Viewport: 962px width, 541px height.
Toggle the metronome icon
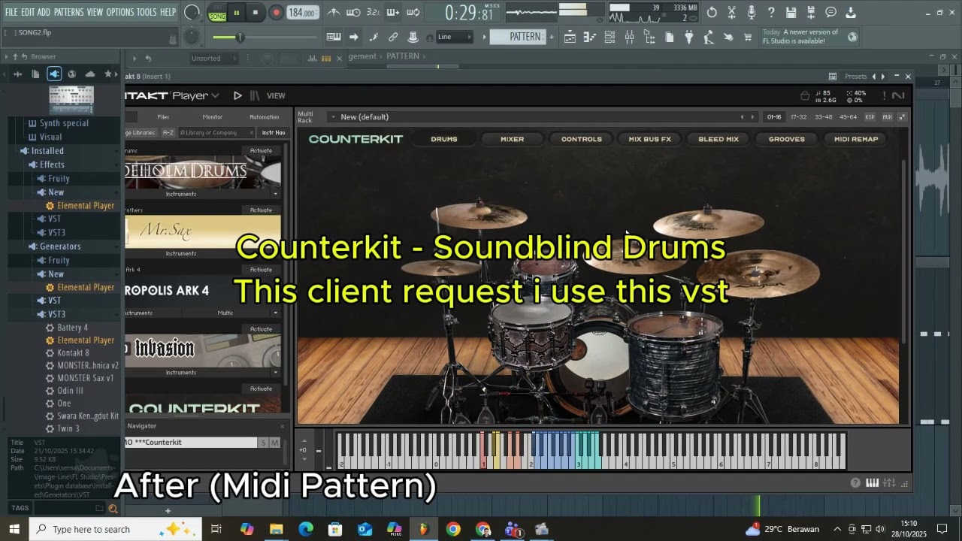(x=334, y=13)
